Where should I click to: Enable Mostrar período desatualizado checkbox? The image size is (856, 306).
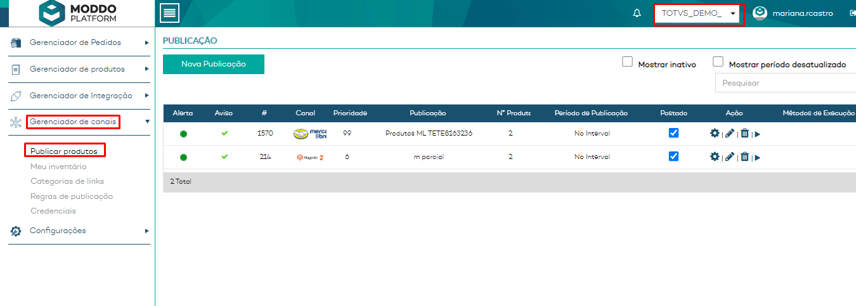click(718, 61)
